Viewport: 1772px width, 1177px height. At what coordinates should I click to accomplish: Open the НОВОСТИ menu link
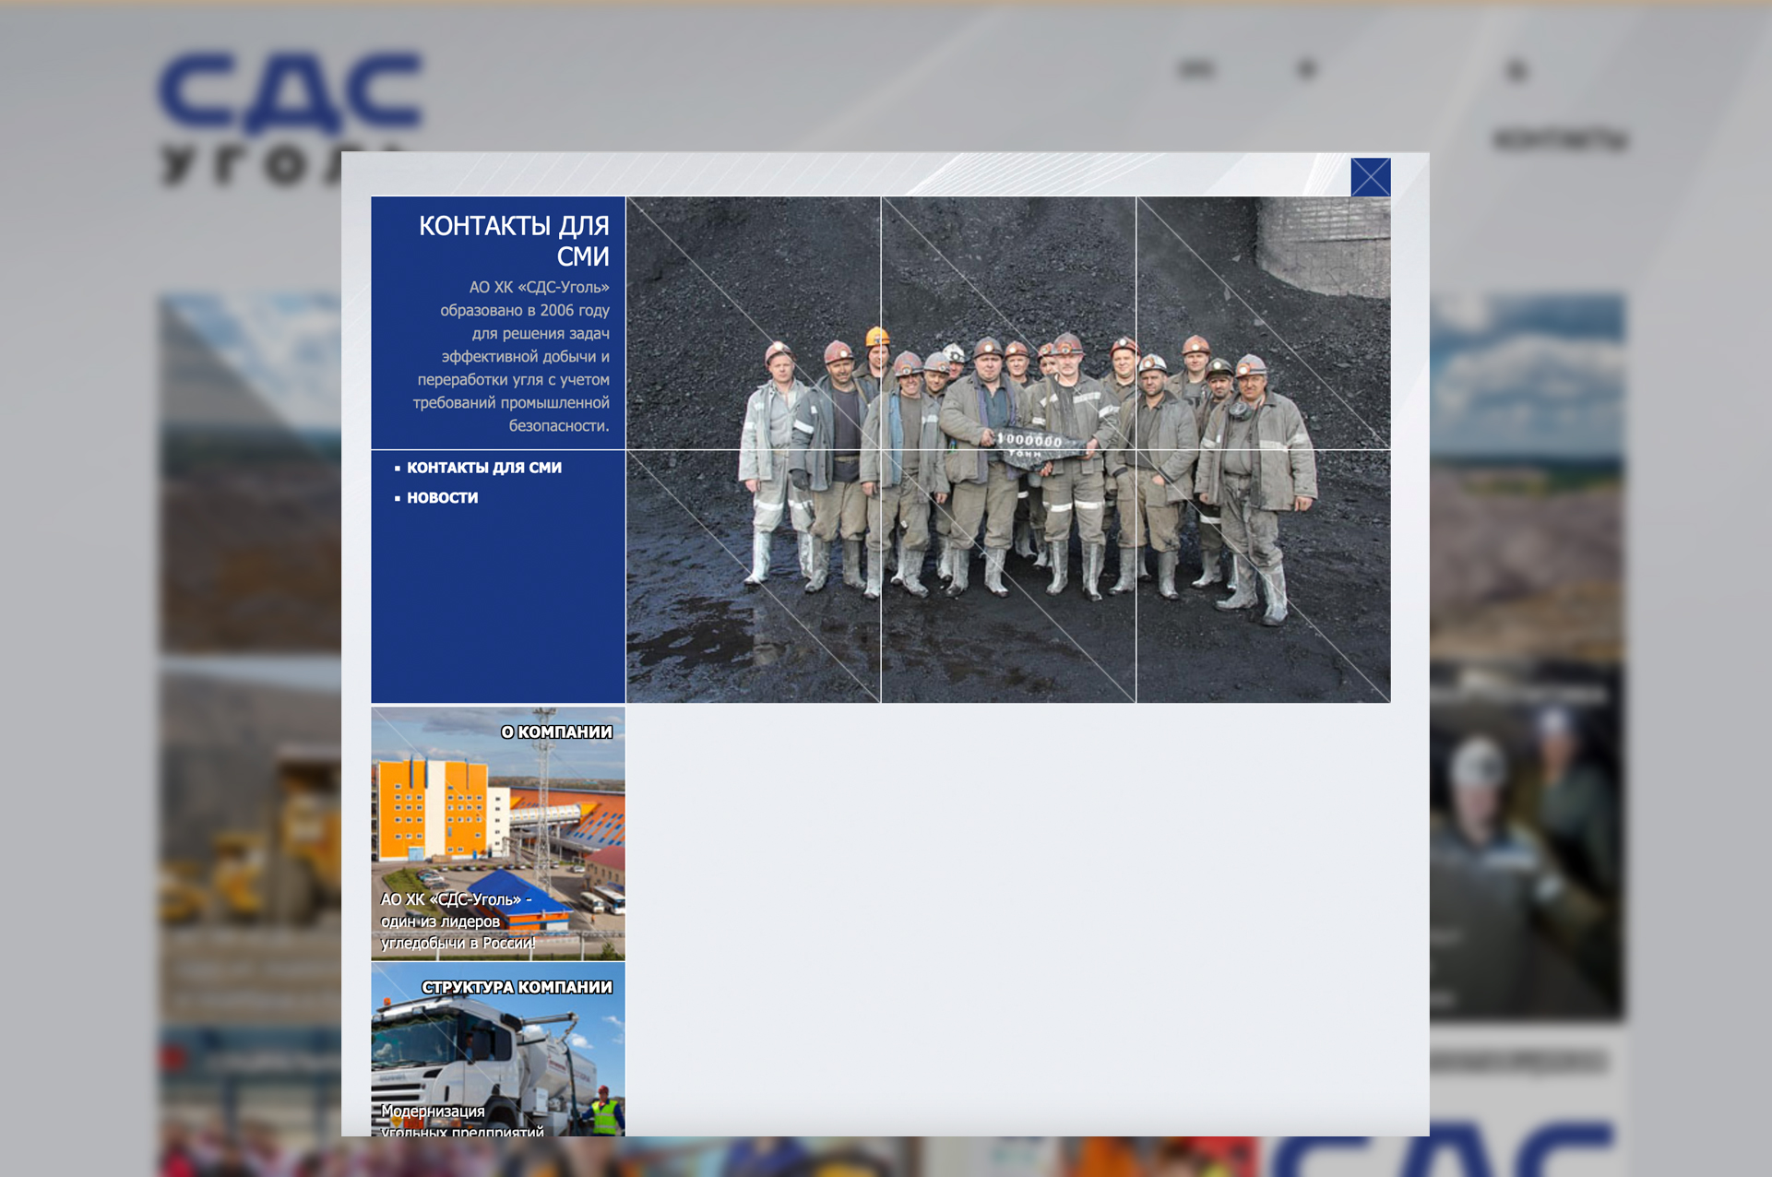442,497
